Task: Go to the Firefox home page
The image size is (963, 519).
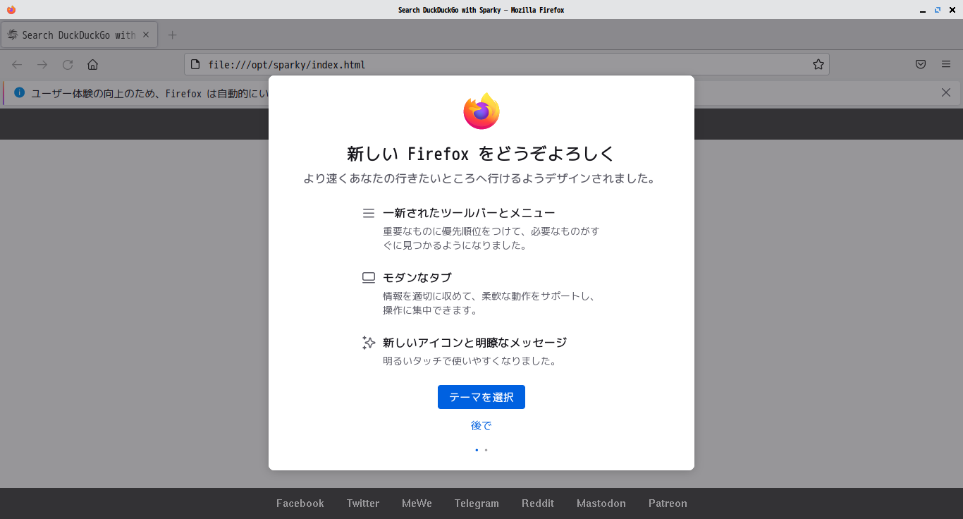Action: pyautogui.click(x=92, y=65)
